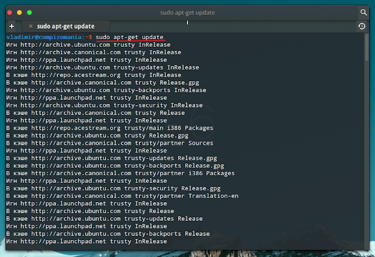
Task: Close the 'sudo apt-get update' tab
Action: tap(30, 26)
